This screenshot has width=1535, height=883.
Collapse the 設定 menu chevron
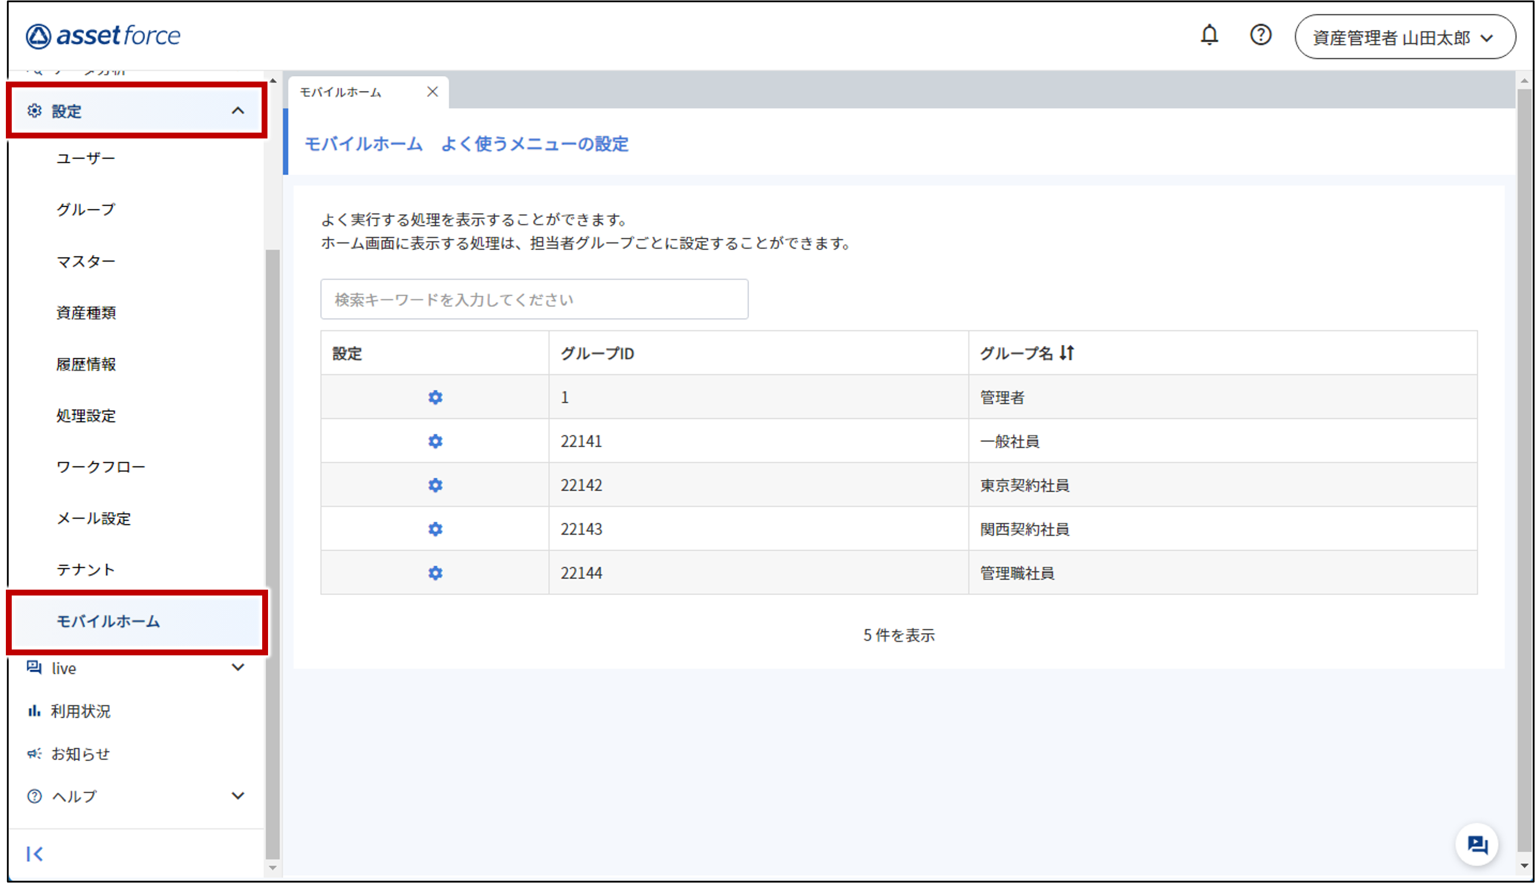point(238,110)
